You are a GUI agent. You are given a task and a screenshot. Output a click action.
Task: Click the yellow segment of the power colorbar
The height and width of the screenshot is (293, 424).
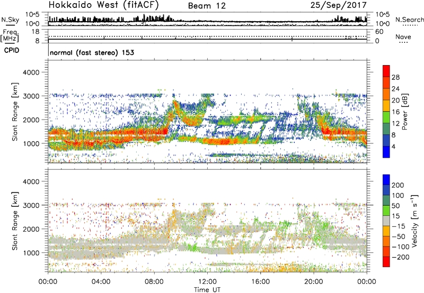pyautogui.click(x=386, y=106)
